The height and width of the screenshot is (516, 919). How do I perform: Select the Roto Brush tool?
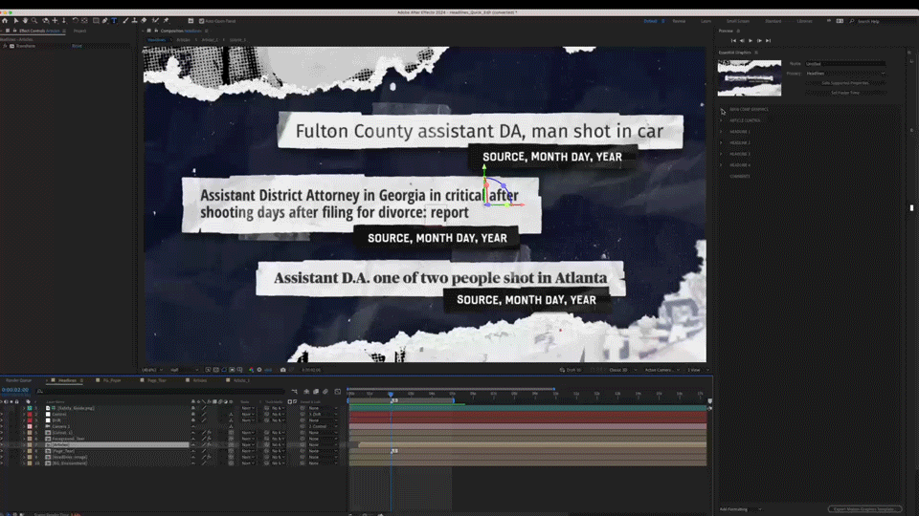click(x=155, y=20)
